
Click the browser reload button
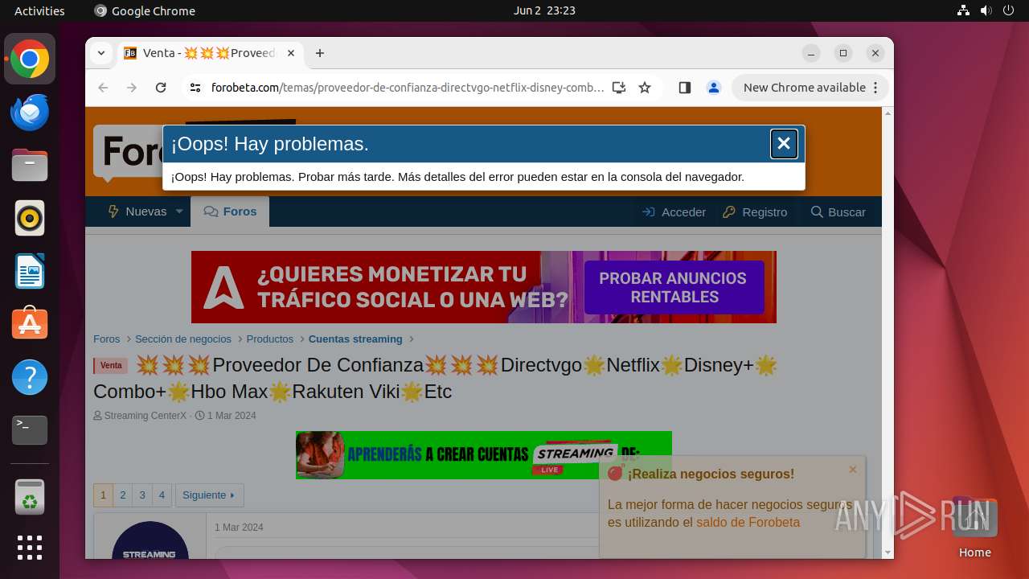point(161,88)
